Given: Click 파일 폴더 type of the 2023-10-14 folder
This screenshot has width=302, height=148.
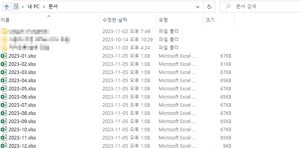Looking at the screenshot, I should pyautogui.click(x=169, y=40).
